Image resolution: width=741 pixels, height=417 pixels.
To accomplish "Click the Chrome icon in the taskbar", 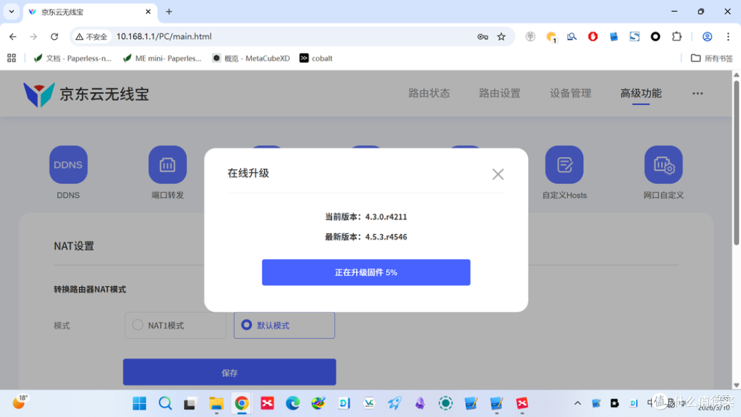I will (x=242, y=403).
